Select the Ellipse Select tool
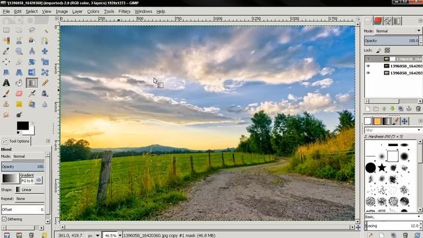This screenshot has width=423, height=238. 19,30
